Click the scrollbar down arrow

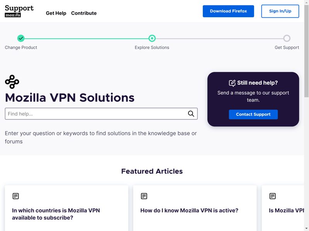(x=306, y=229)
